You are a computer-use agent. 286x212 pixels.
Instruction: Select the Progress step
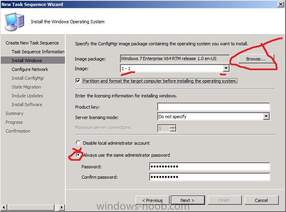(x=14, y=122)
